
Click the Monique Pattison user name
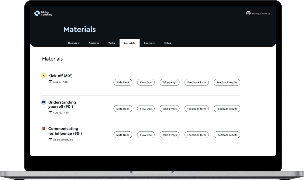click(261, 14)
